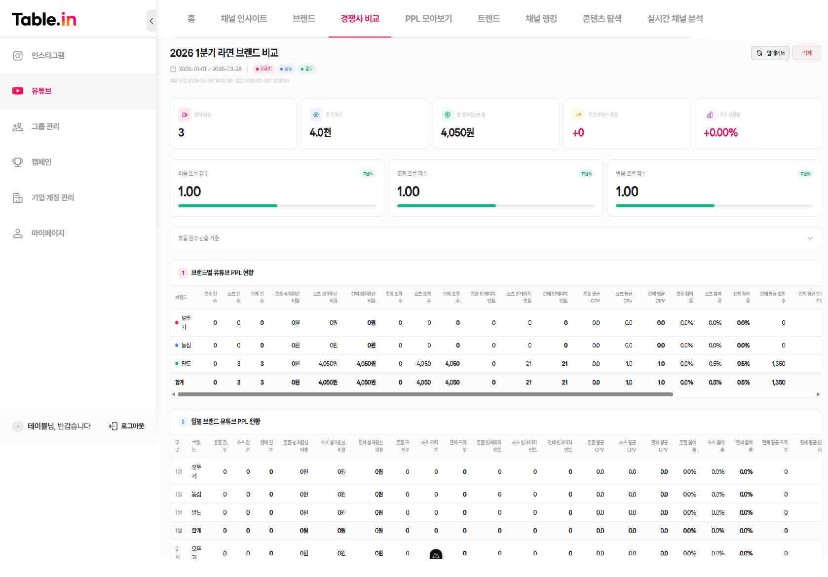Click the YouTube icon in the sidebar
The width and height of the screenshot is (828, 577).
point(18,91)
